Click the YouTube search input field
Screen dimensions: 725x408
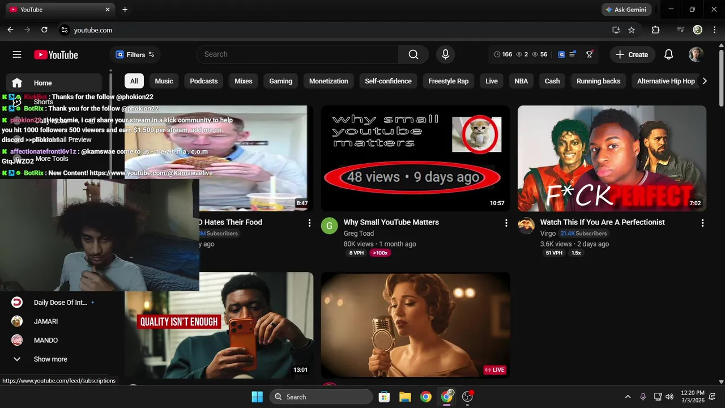click(297, 54)
